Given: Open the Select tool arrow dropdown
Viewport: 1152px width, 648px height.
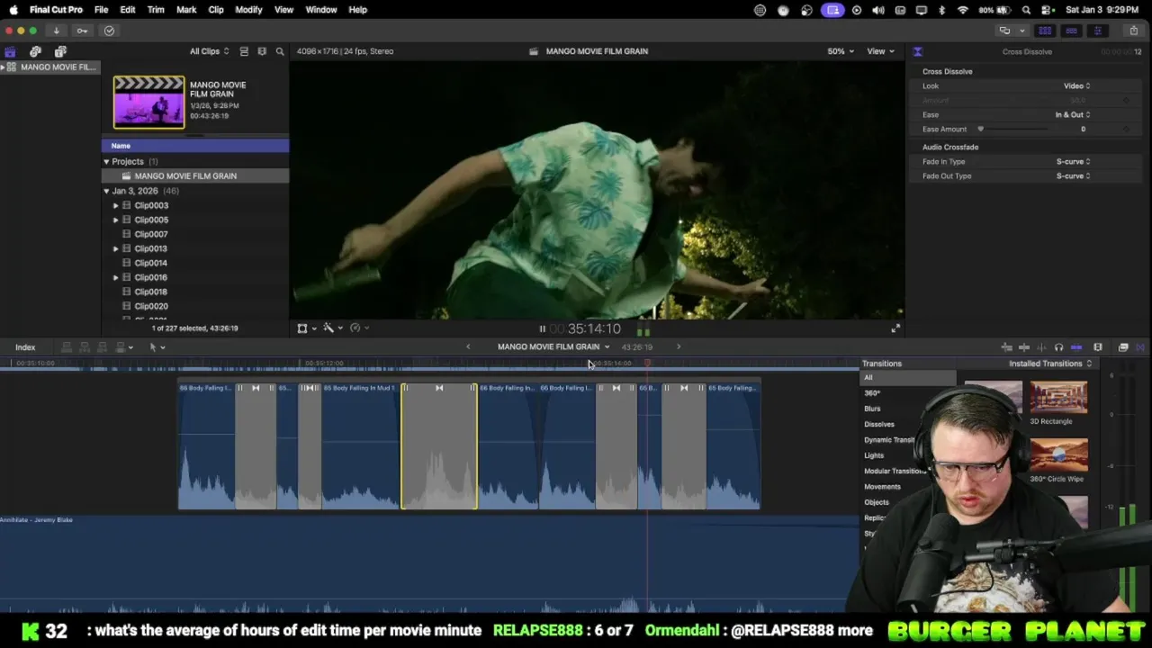Looking at the screenshot, I should click(157, 347).
